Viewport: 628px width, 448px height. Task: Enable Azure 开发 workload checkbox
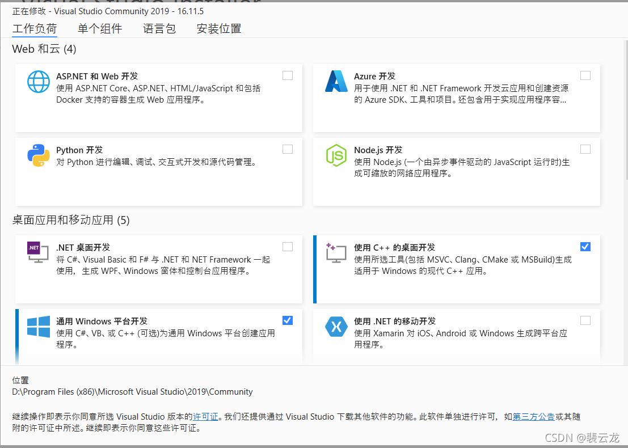[x=585, y=75]
